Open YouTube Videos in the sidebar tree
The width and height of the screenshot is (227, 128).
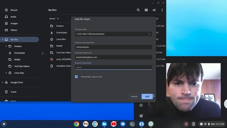tap(22, 66)
